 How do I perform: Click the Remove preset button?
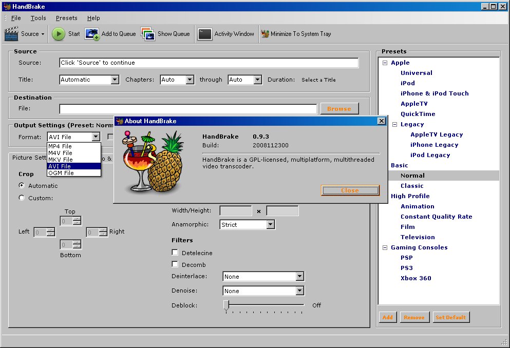click(414, 317)
